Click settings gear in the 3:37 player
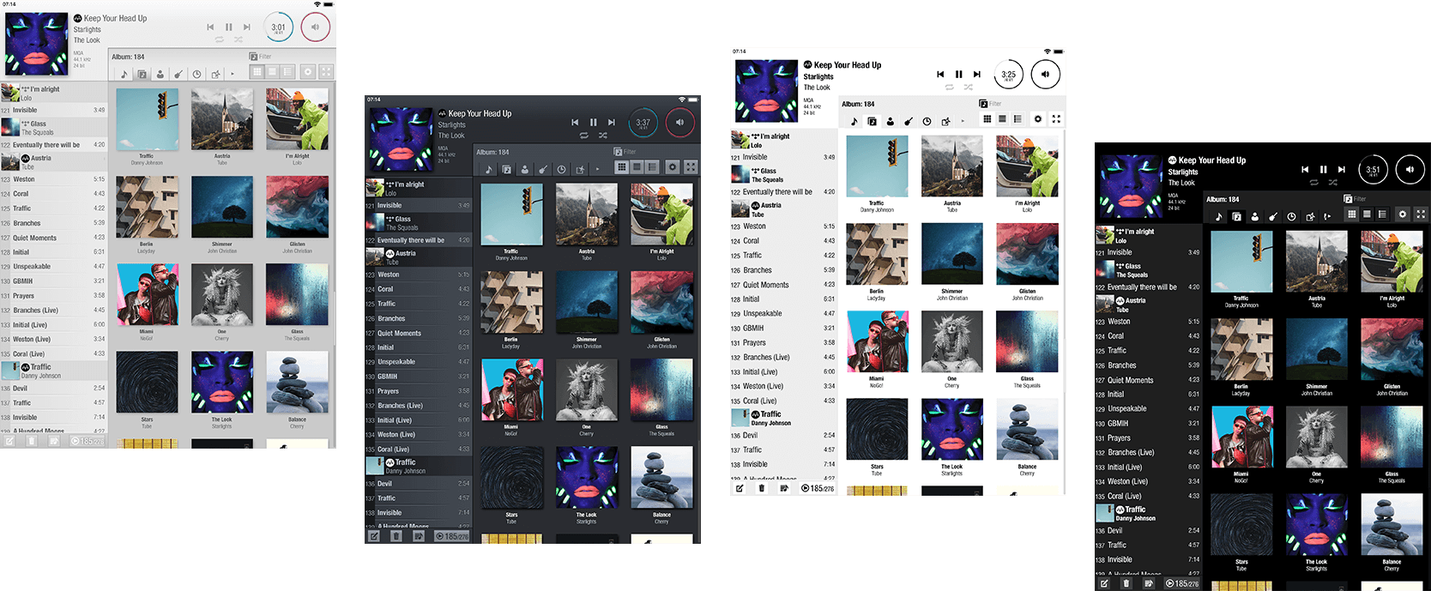Image resolution: width=1431 pixels, height=591 pixels. pos(673,167)
